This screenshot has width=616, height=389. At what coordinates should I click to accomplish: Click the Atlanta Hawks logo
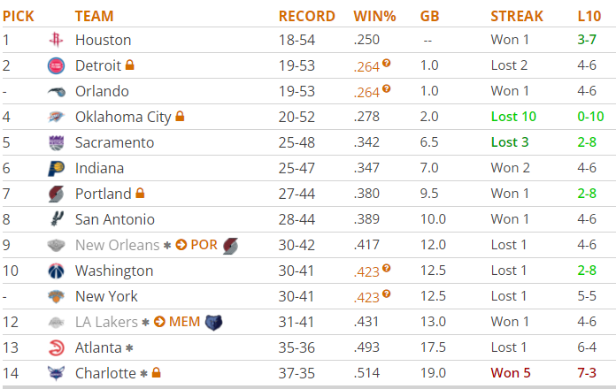pos(56,347)
